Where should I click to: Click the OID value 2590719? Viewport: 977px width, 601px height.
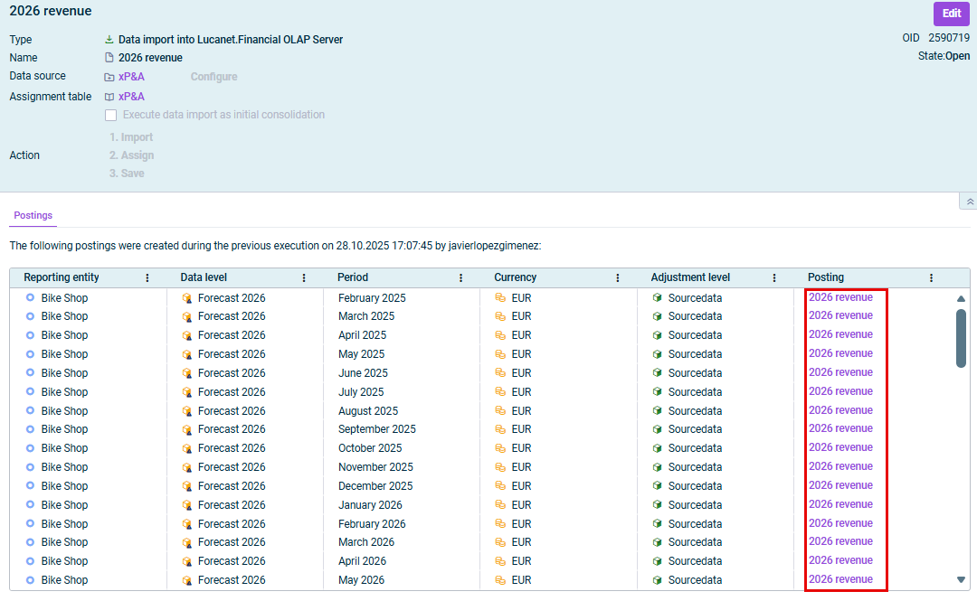tap(949, 38)
